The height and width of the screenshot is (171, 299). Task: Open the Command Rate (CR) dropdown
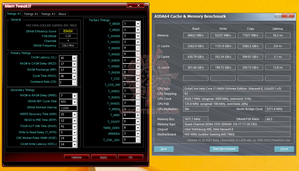[x=74, y=82]
